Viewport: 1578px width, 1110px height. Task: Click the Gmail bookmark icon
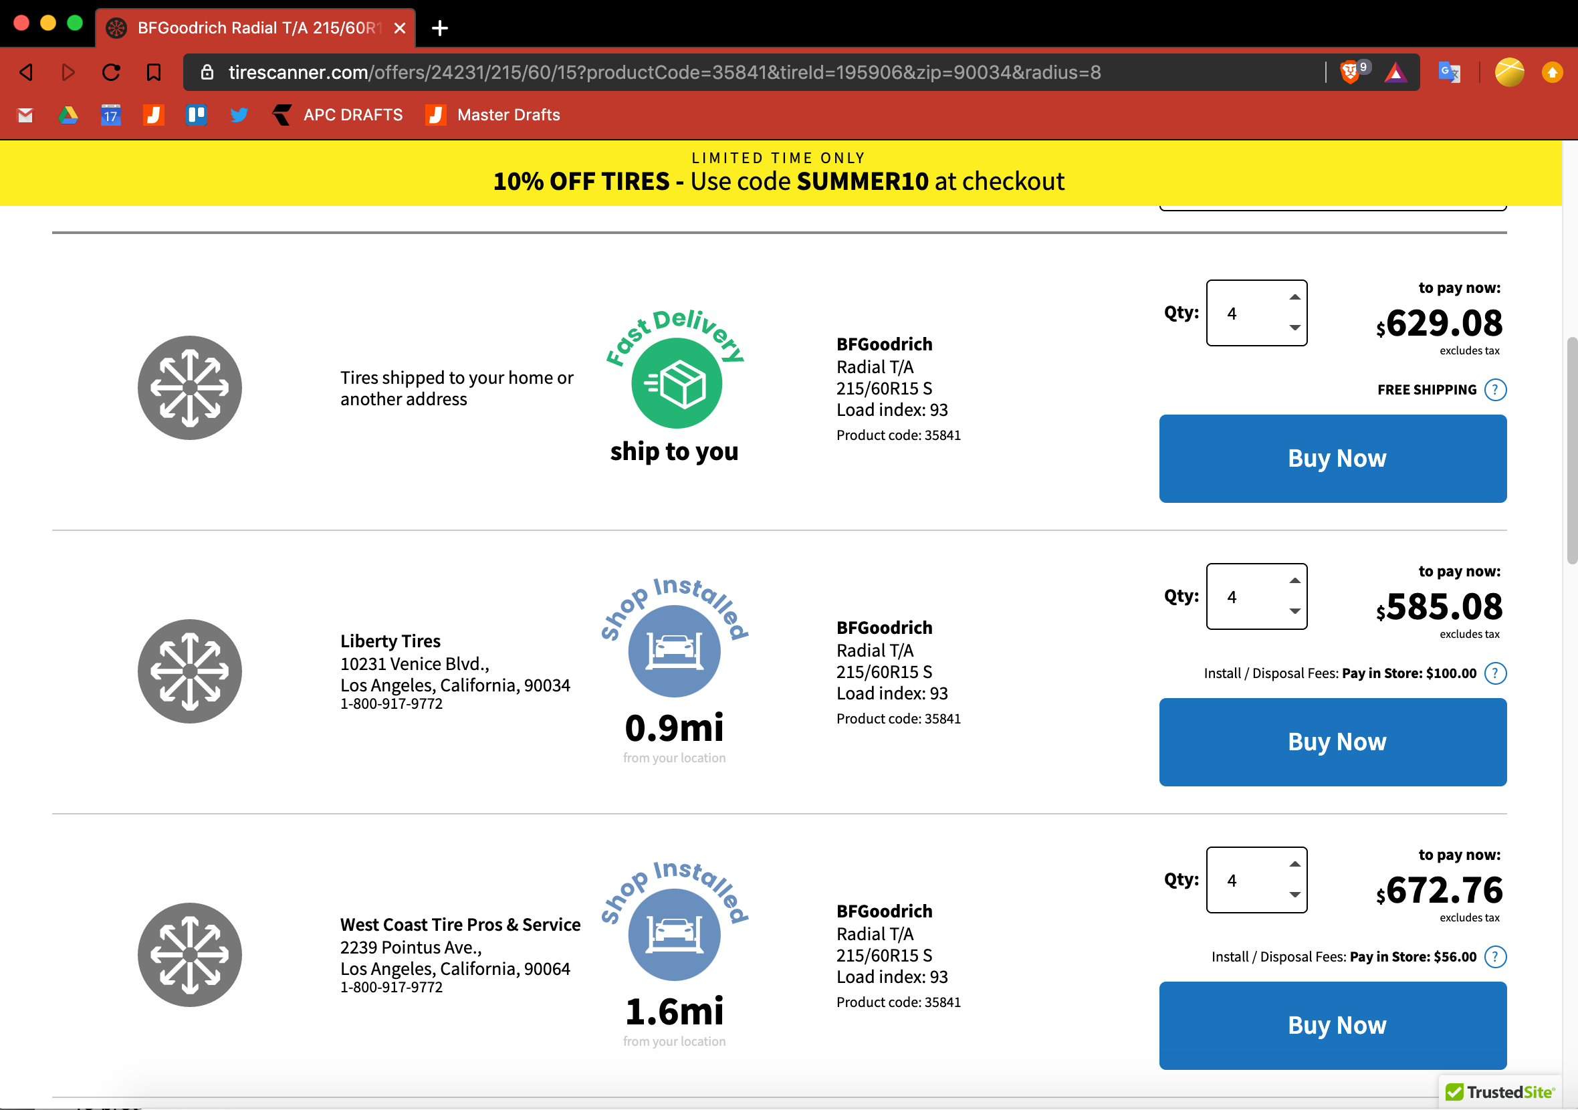[25, 115]
